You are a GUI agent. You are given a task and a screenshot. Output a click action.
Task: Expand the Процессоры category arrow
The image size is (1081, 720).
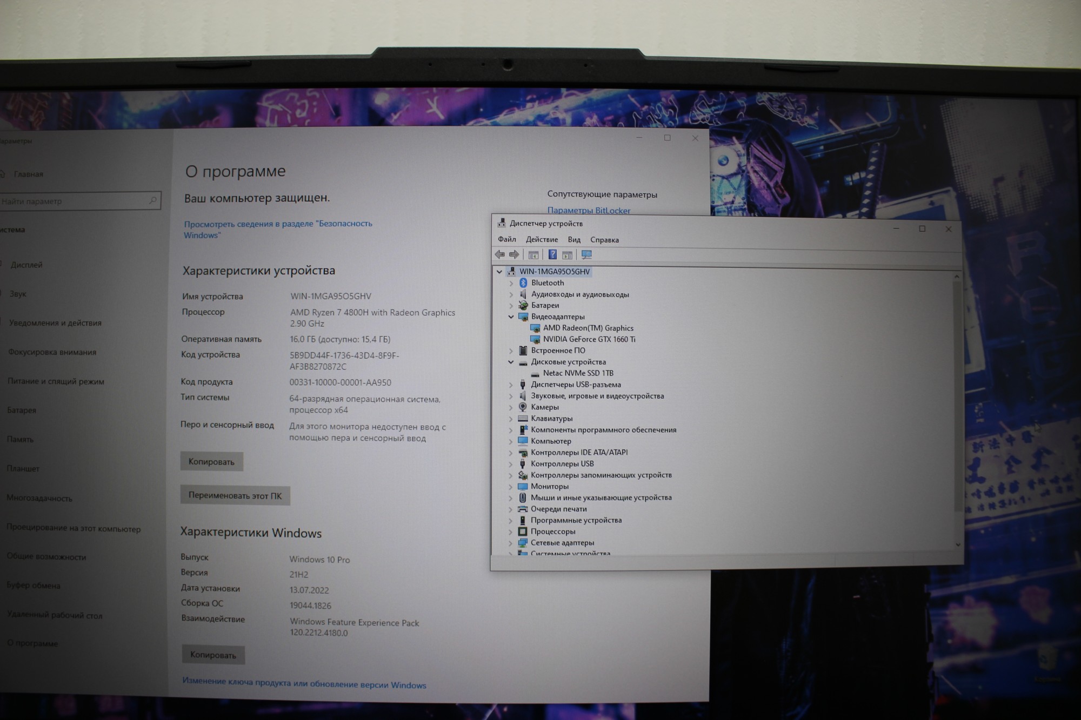[x=511, y=531]
